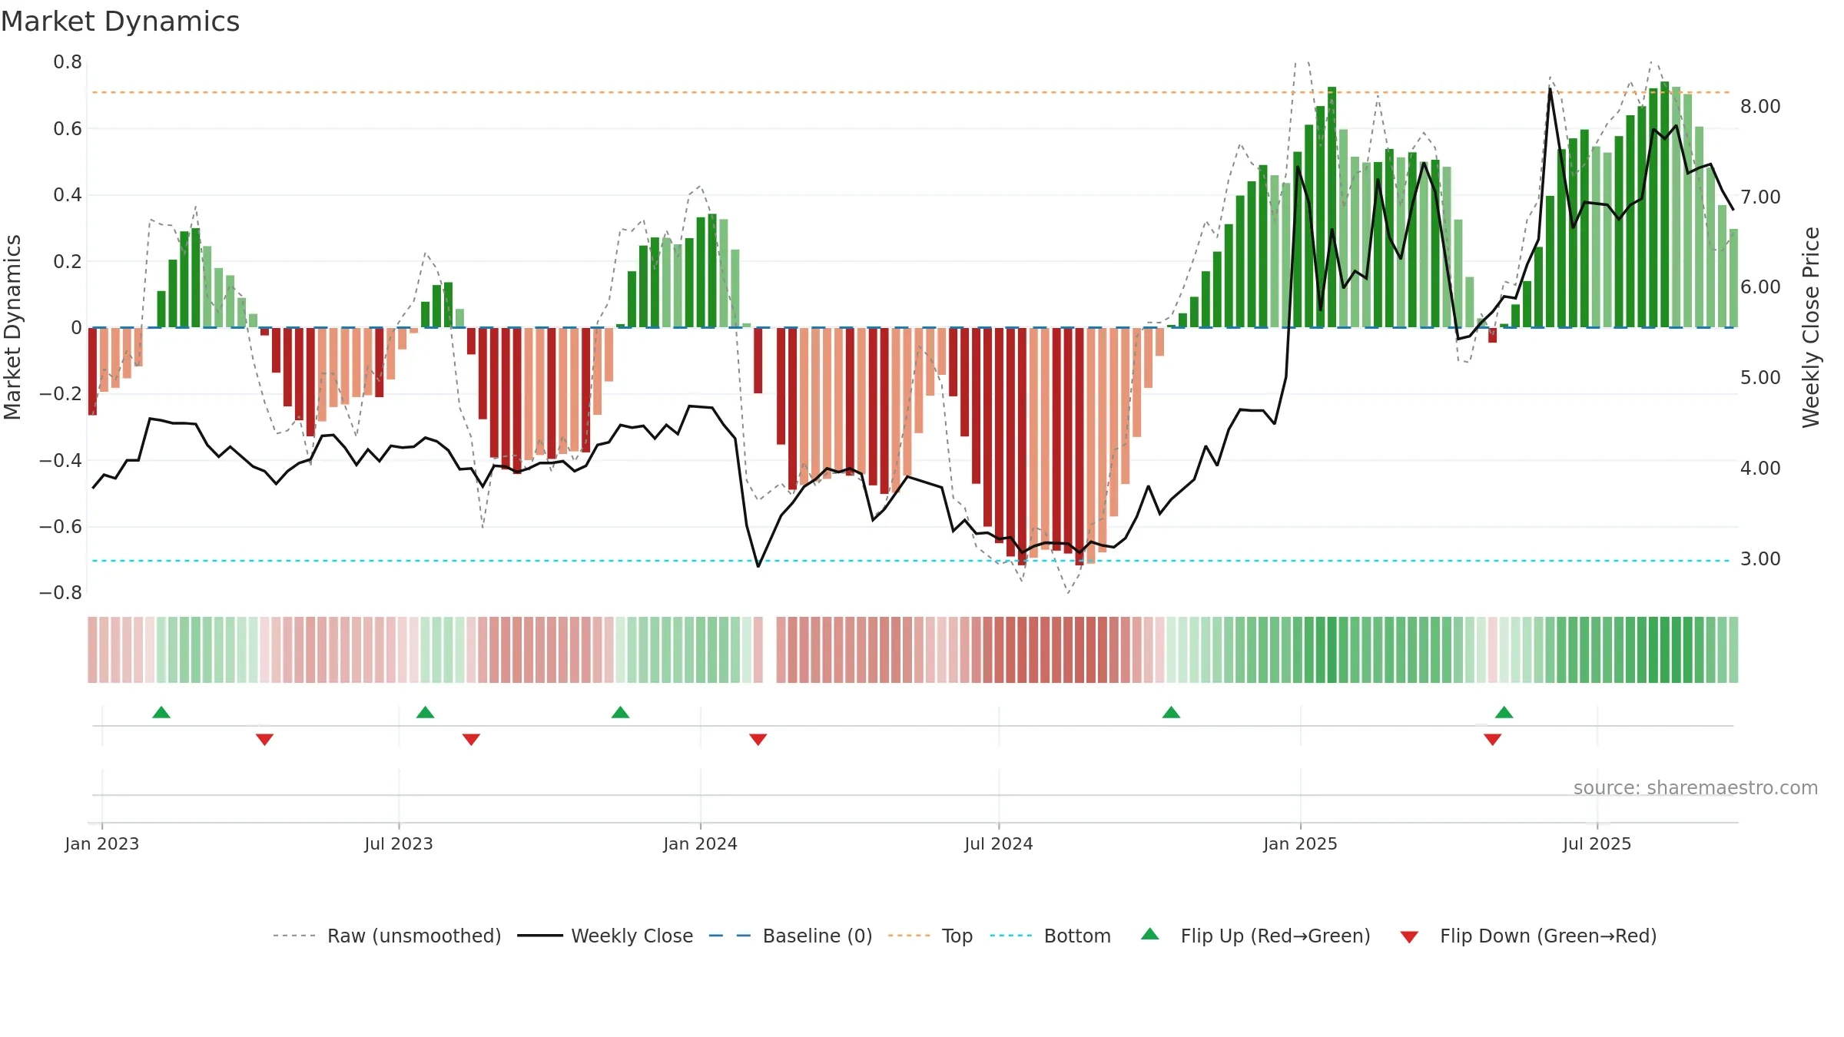Click the isolated dark red bar in February 2024
The height and width of the screenshot is (1037, 1844).
(x=758, y=360)
